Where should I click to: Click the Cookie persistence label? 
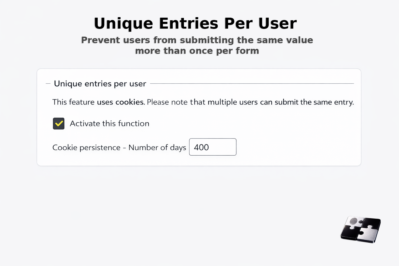point(119,147)
